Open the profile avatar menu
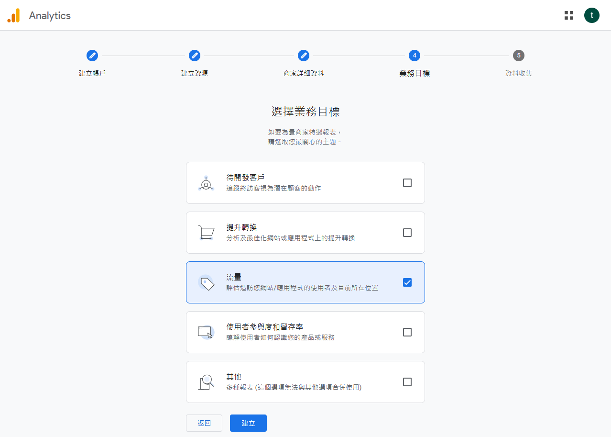The width and height of the screenshot is (611, 437). (591, 15)
